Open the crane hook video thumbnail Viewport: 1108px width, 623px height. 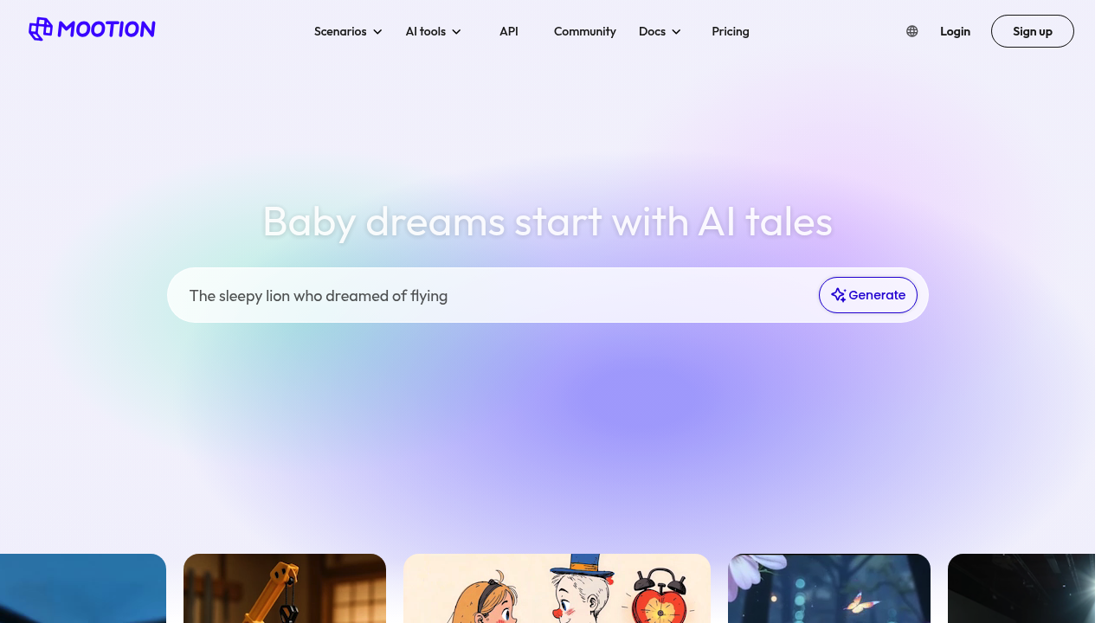click(x=285, y=588)
